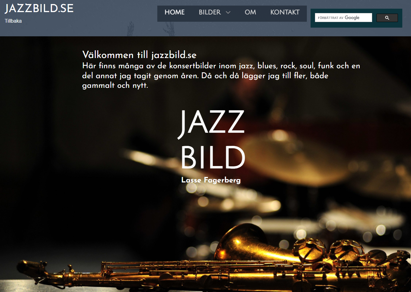Click the search magnifier icon button
This screenshot has height=292, width=411.
click(387, 18)
